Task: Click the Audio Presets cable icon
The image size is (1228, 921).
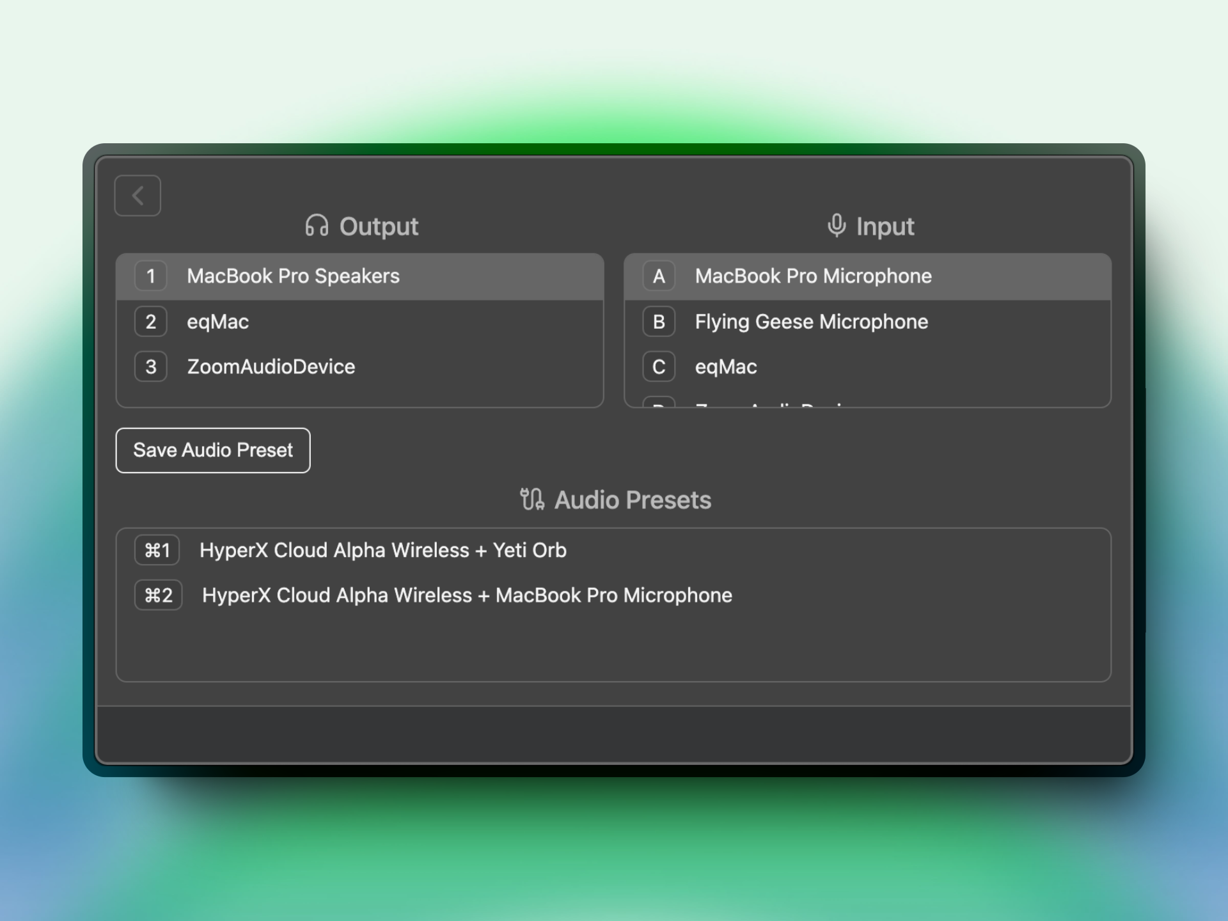Action: coord(531,500)
